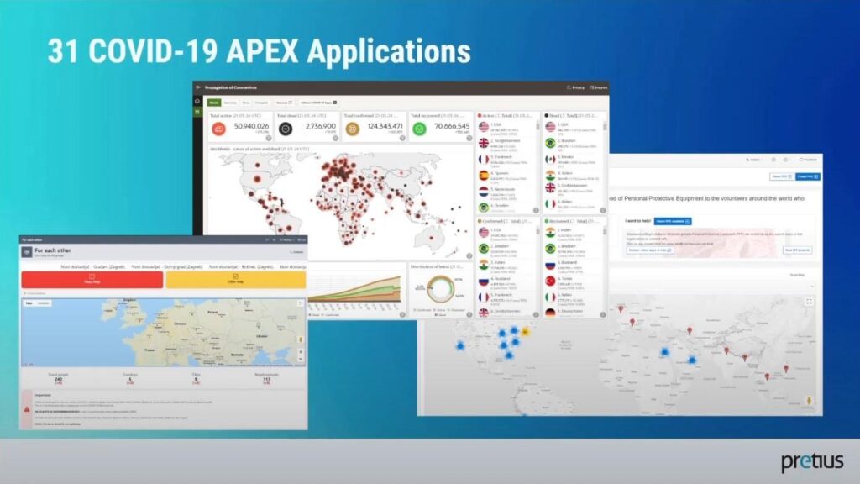This screenshot has width=860, height=484.
Task: Click the black Total dead icon
Action: point(286,129)
